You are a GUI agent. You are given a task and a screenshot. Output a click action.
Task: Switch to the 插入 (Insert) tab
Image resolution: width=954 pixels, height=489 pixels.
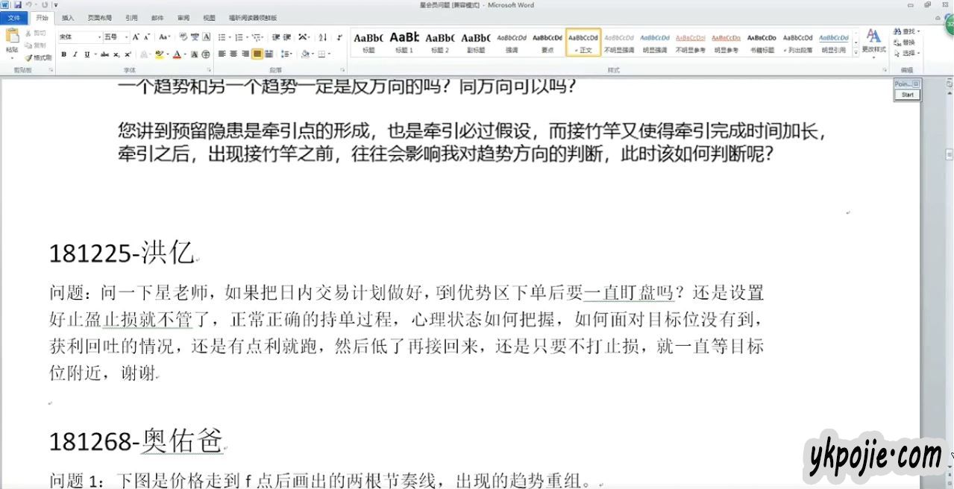68,17
